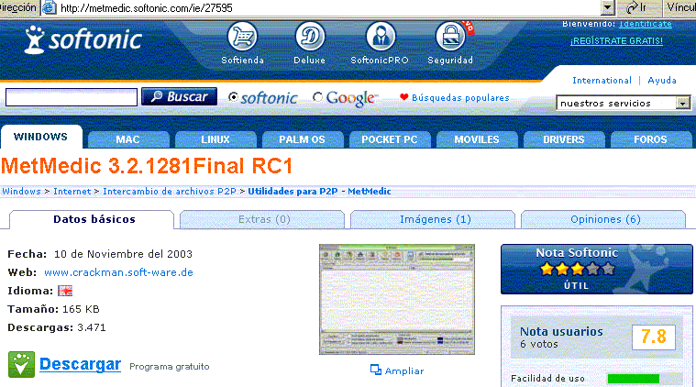Click the Identifícate login link
Viewport: 696px width, 387px height.
[646, 24]
